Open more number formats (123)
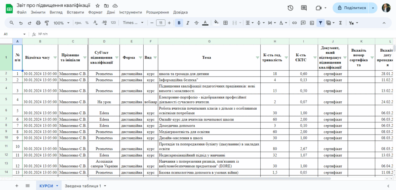 [113, 23]
